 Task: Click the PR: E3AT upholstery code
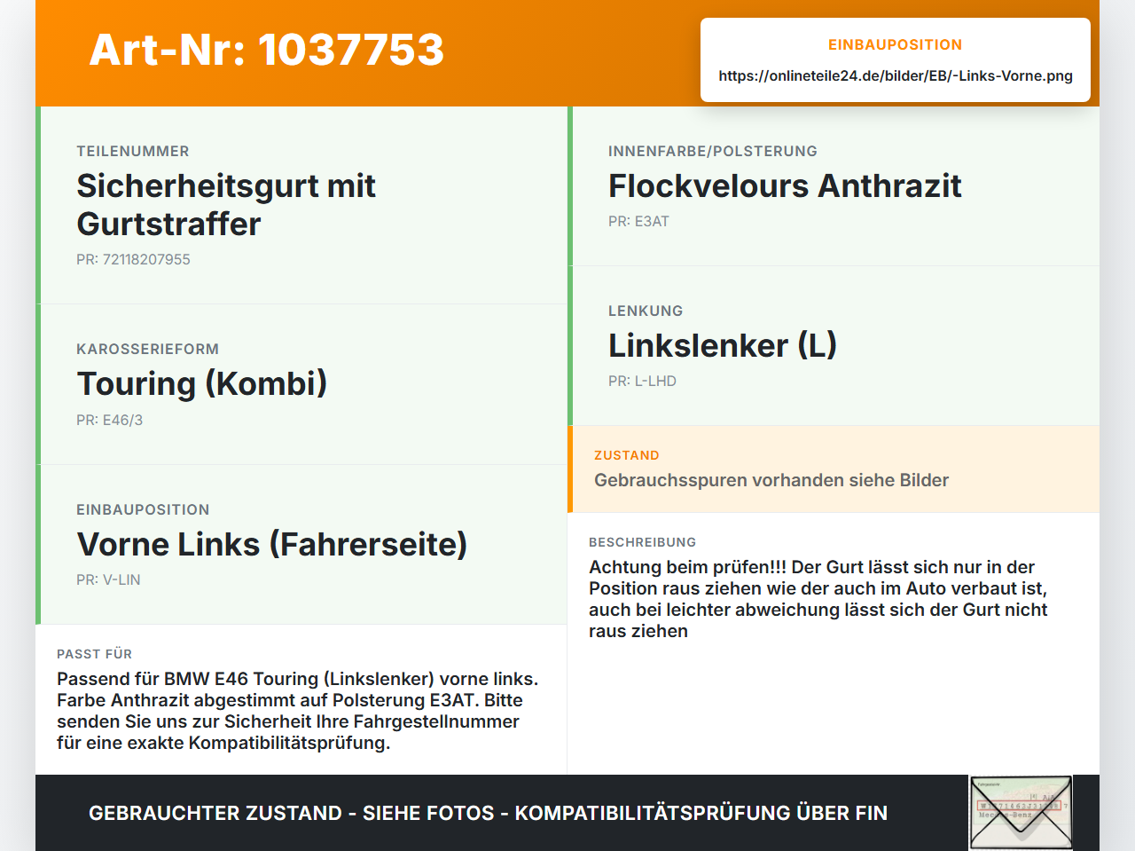coord(638,221)
